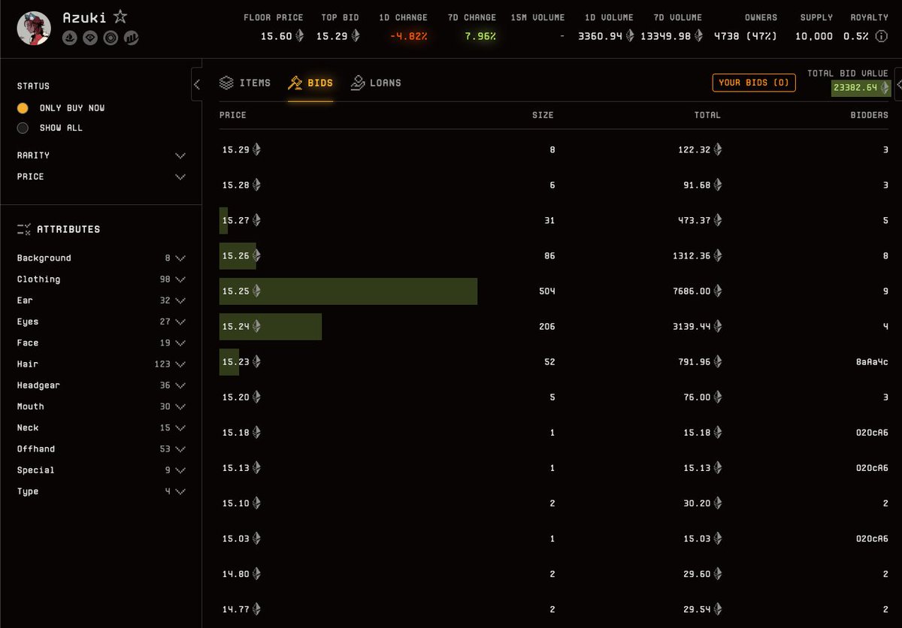
Task: Show the royalty info icon
Action: [x=880, y=35]
